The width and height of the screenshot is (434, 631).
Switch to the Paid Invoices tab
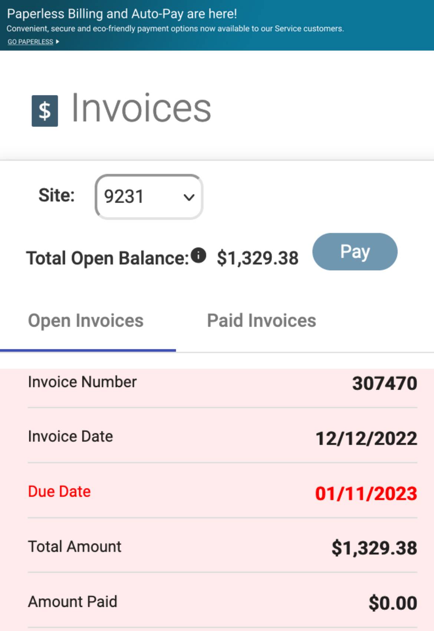(262, 321)
